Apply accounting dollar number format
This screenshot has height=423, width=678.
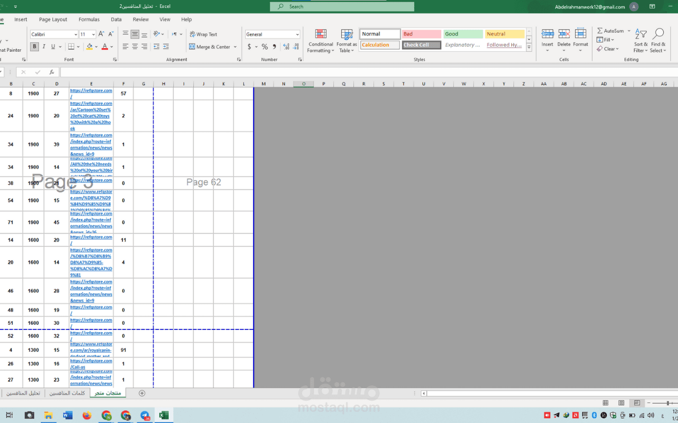249,47
